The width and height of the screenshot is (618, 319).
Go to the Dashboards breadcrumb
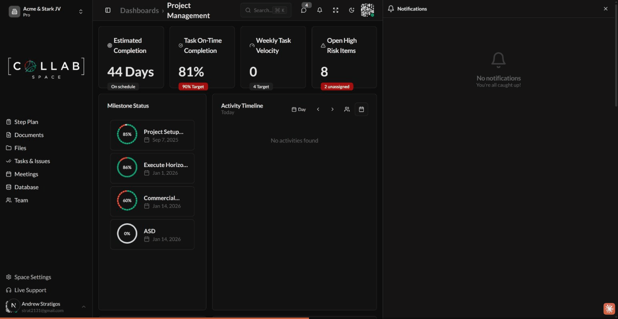pos(139,10)
